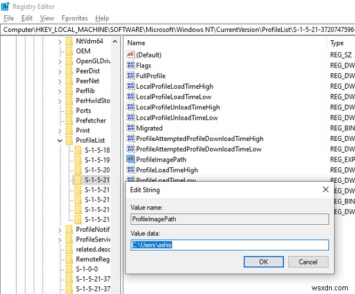Screen dimensions: 355x294
Task: Click the ProfileImagePath string value icon
Action: (130, 159)
